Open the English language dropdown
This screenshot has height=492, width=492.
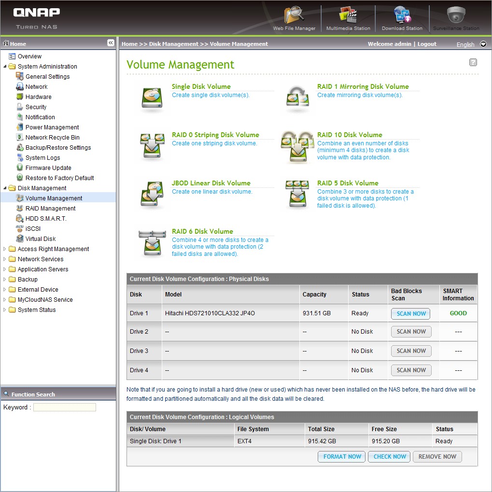click(x=483, y=44)
